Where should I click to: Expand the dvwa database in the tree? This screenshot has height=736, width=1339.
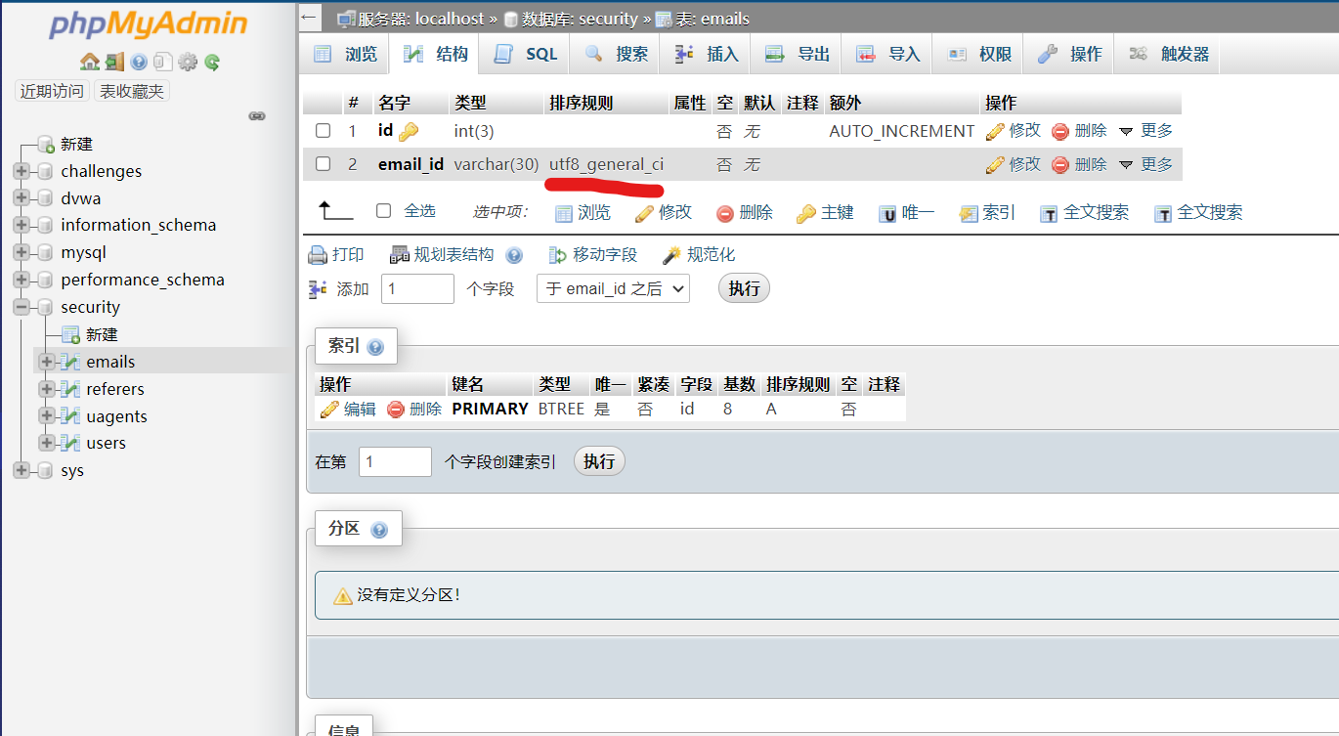coord(23,197)
